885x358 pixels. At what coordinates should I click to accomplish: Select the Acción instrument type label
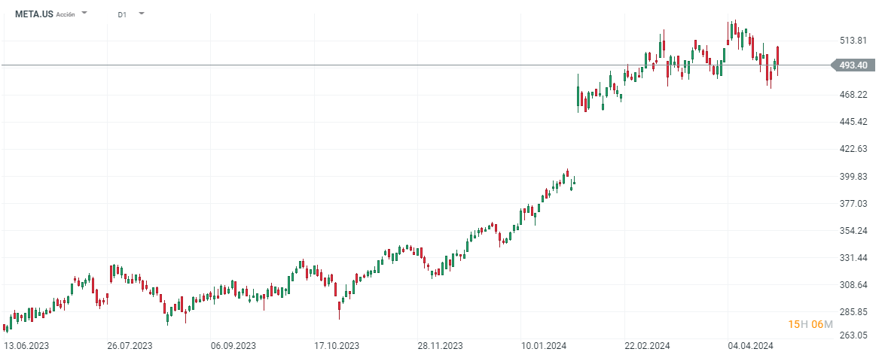point(66,14)
